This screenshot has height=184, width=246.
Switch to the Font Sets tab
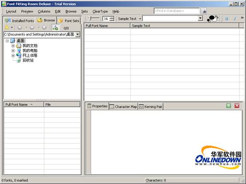point(69,20)
